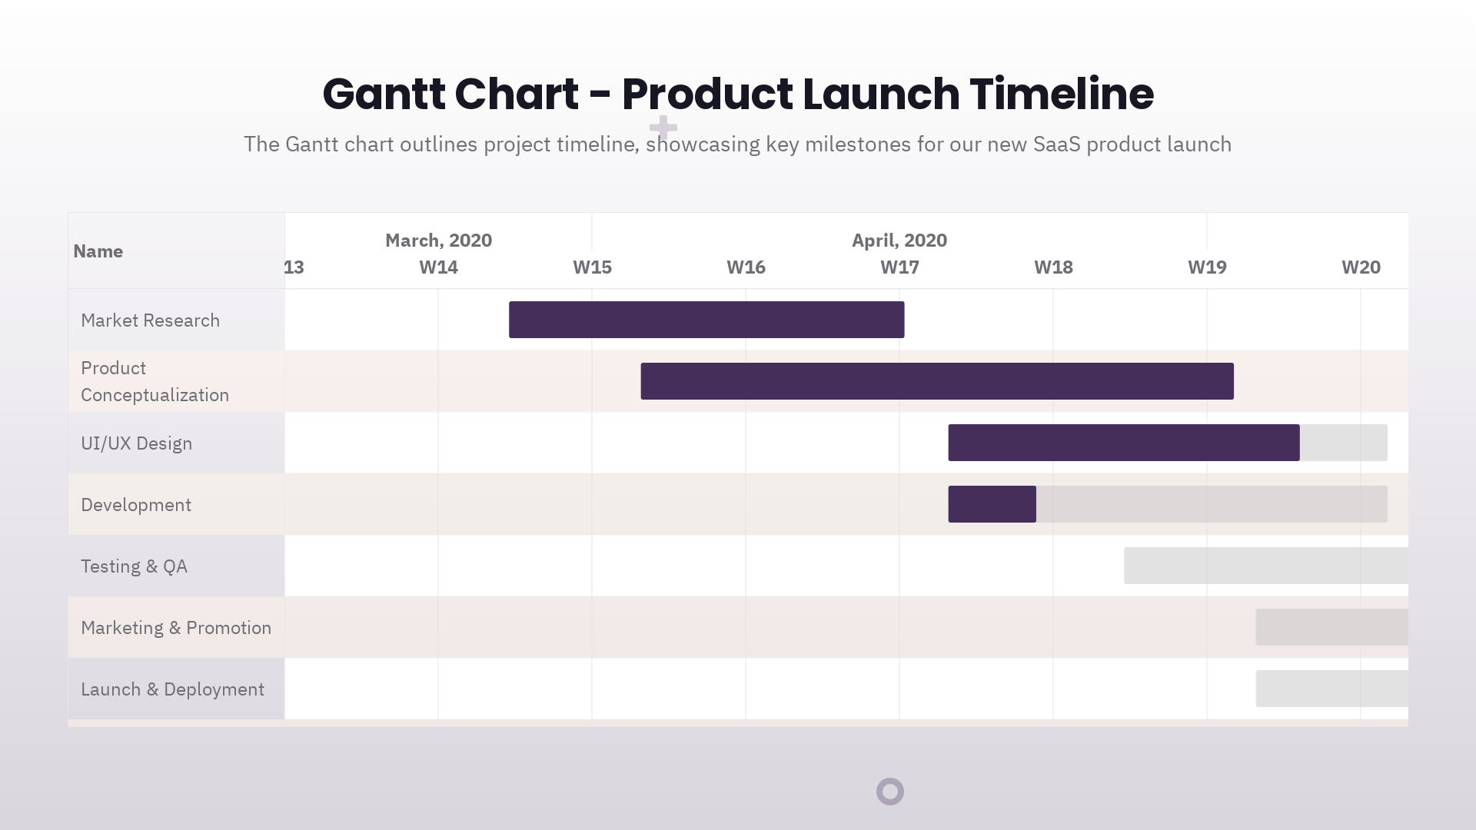
Task: Select the Marketing & Promotion gray bar
Action: coord(1331,627)
